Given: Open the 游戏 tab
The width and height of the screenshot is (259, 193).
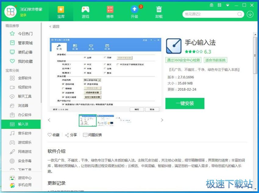Looking at the screenshot, I should click(85, 12).
